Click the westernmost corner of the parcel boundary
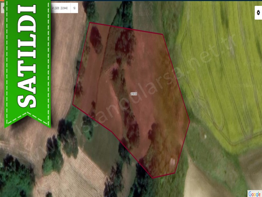 [73, 104]
